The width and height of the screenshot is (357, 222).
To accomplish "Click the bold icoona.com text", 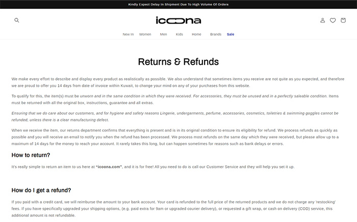I will coord(109,166).
